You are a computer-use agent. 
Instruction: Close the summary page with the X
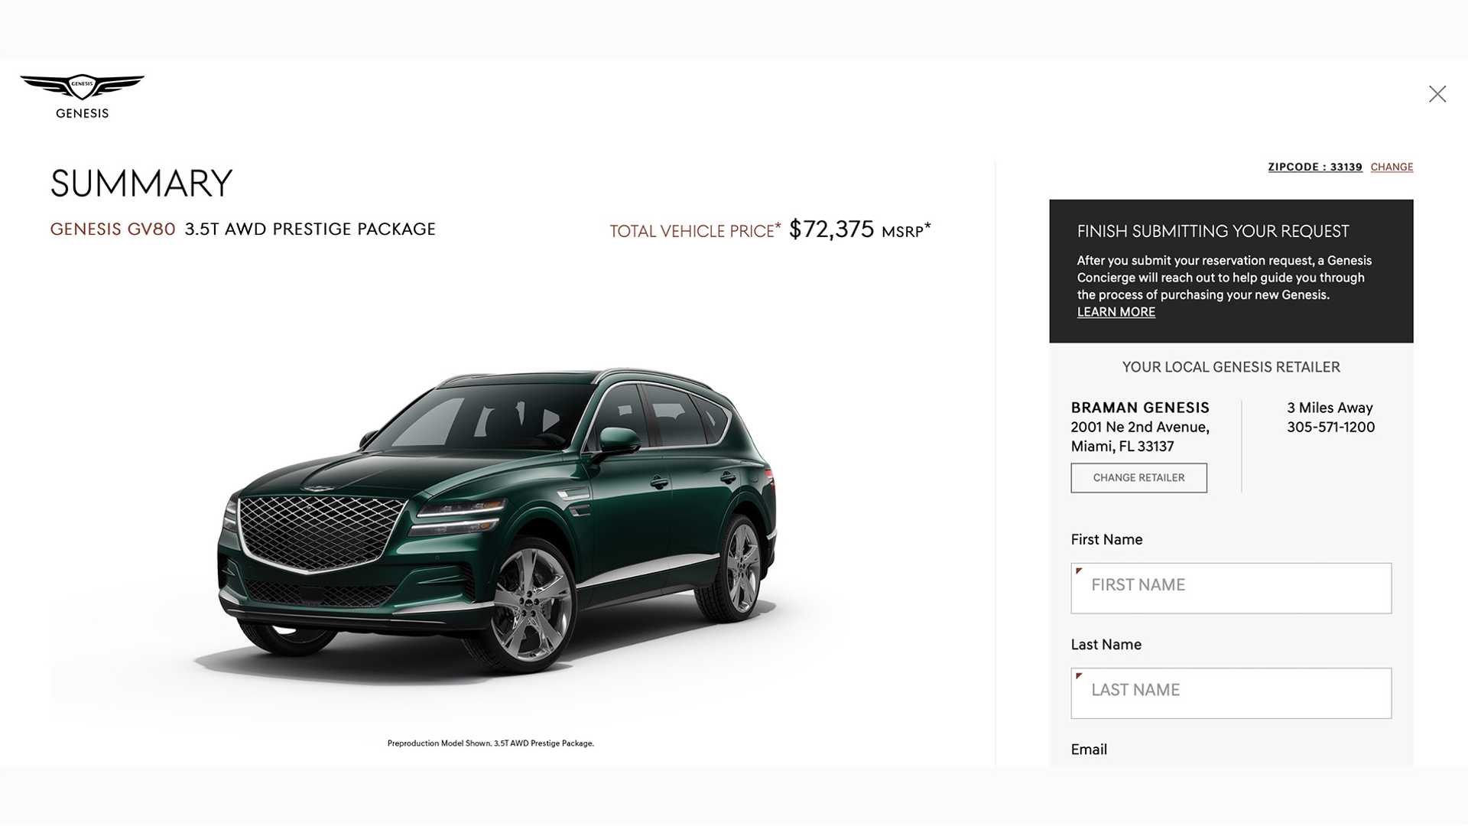click(x=1437, y=94)
